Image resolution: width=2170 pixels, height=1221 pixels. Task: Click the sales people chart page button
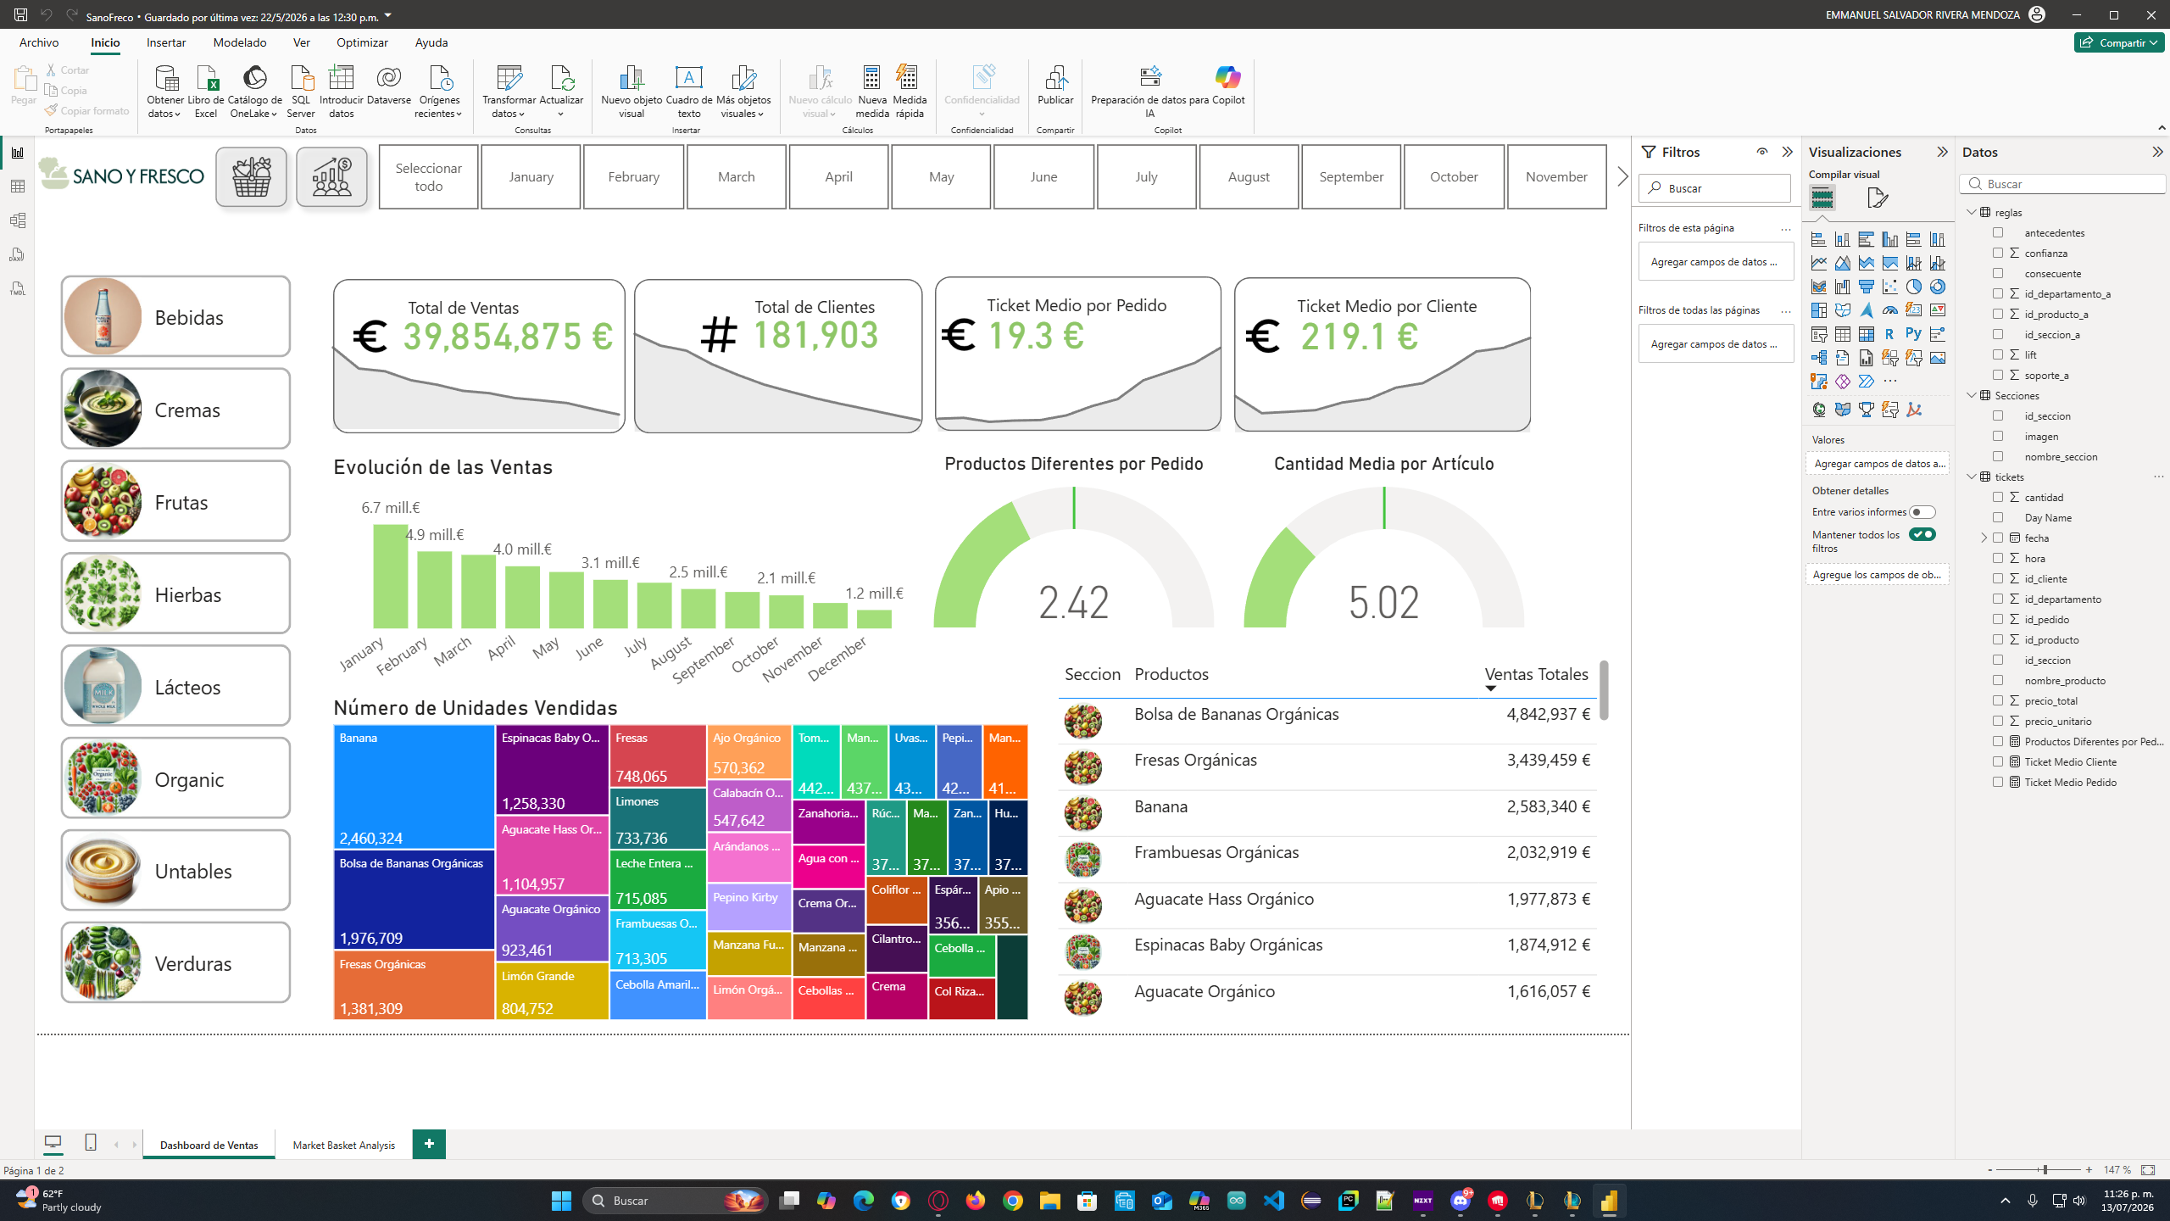click(x=332, y=176)
